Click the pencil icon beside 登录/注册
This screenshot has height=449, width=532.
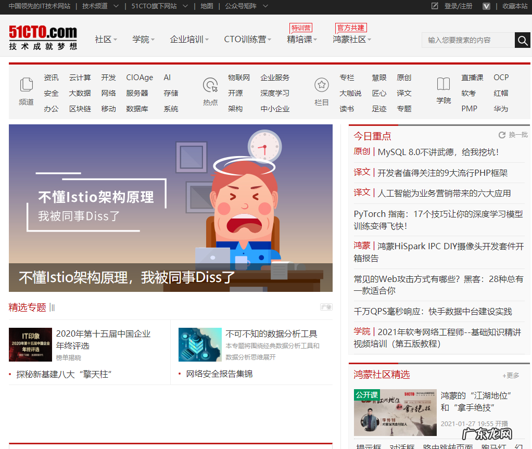click(x=435, y=7)
